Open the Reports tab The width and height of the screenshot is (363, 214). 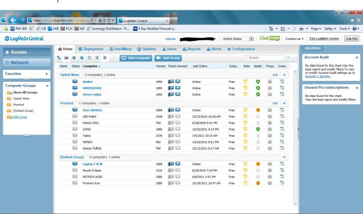(x=191, y=49)
